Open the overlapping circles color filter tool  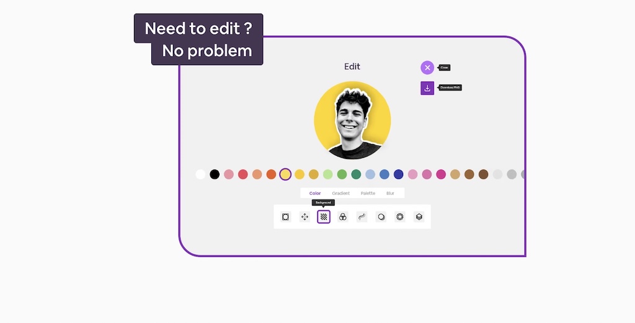click(x=342, y=217)
